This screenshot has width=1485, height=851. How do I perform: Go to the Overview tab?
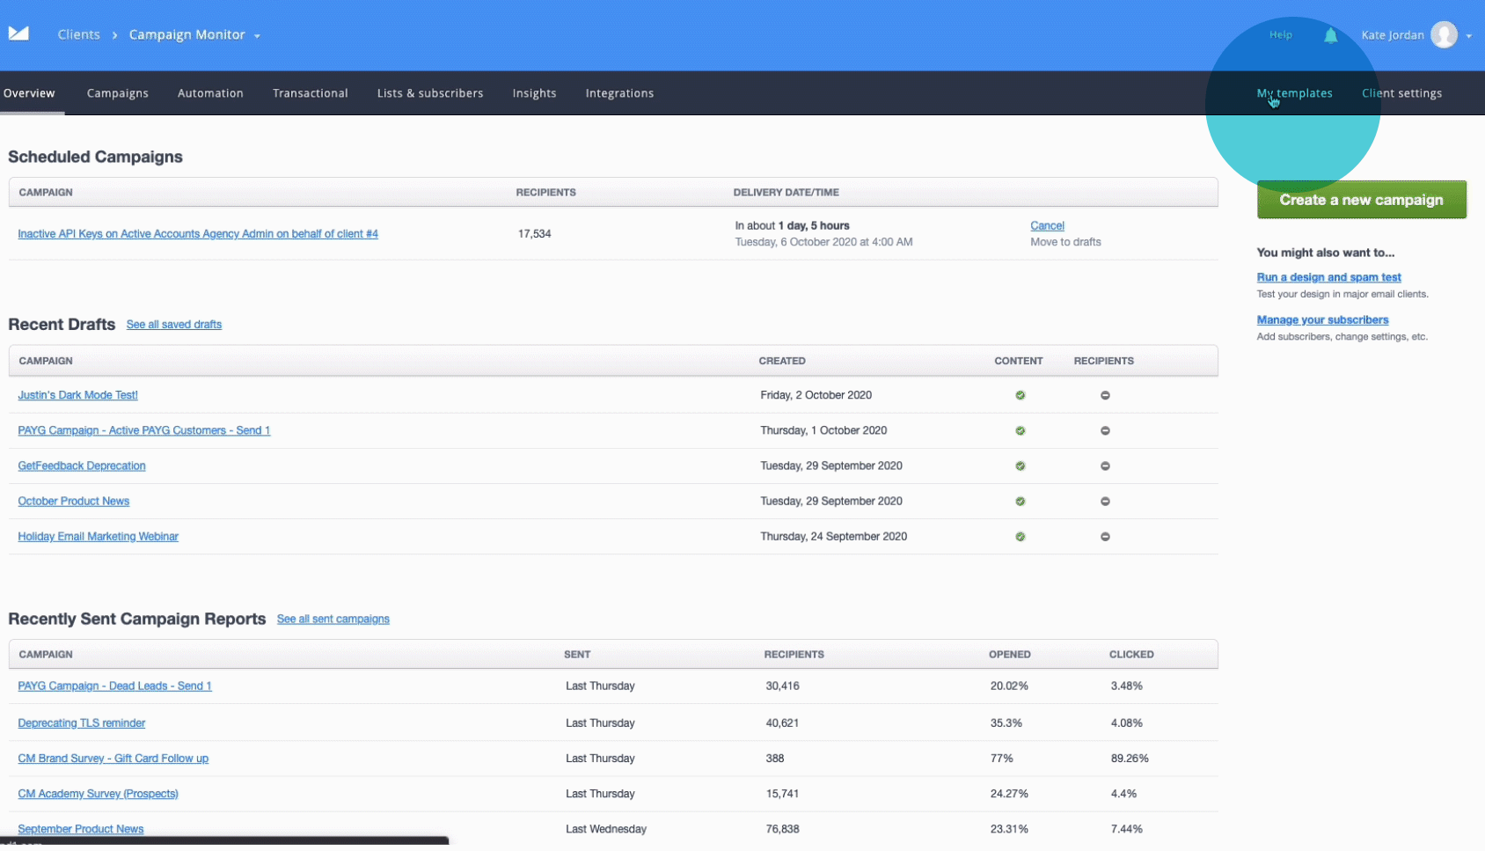pyautogui.click(x=29, y=93)
